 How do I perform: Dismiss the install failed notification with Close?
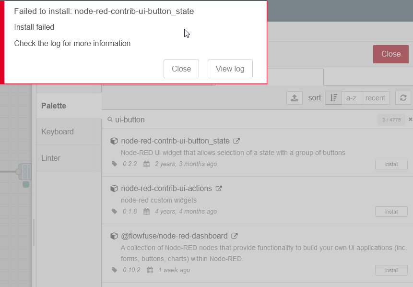[181, 69]
